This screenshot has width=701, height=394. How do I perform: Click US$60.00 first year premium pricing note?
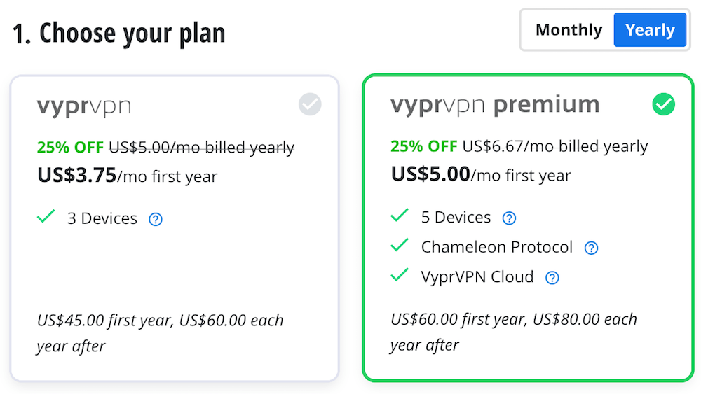click(514, 332)
